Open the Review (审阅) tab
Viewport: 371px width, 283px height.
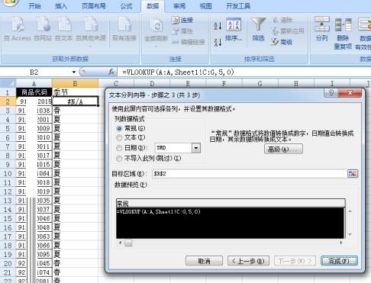pyautogui.click(x=179, y=6)
